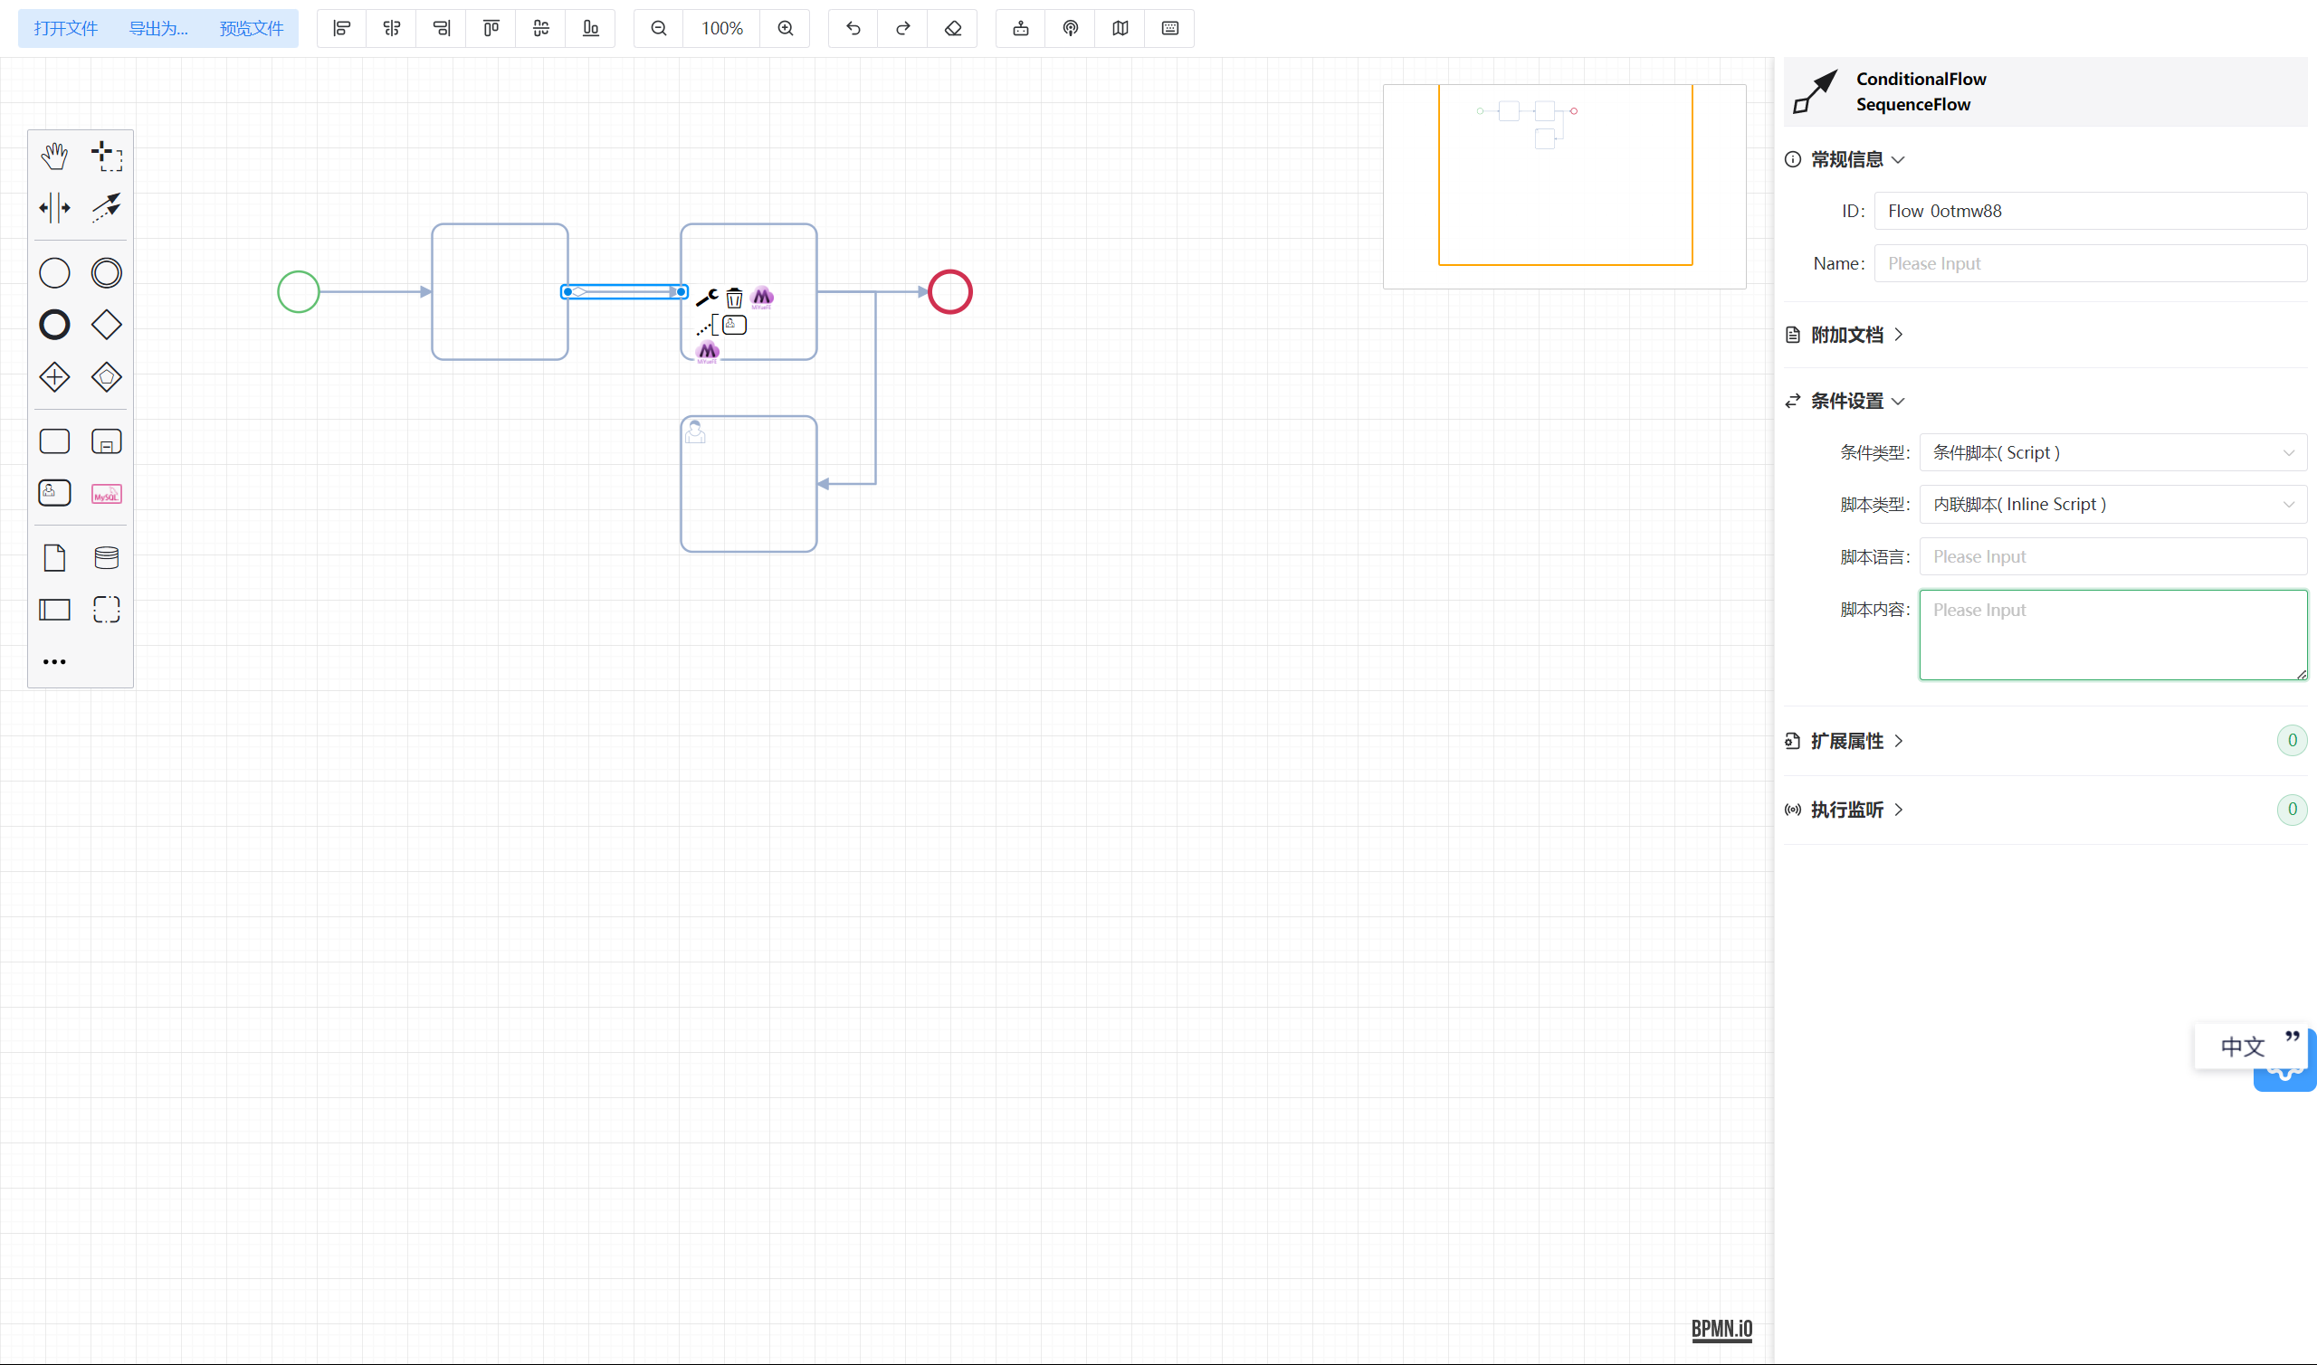Expand the 附加文档 section
Viewport: 2317px width, 1365px height.
(x=1846, y=335)
